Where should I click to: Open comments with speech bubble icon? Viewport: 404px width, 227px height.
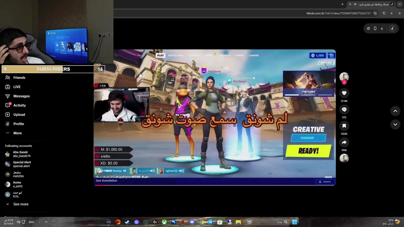click(x=344, y=109)
